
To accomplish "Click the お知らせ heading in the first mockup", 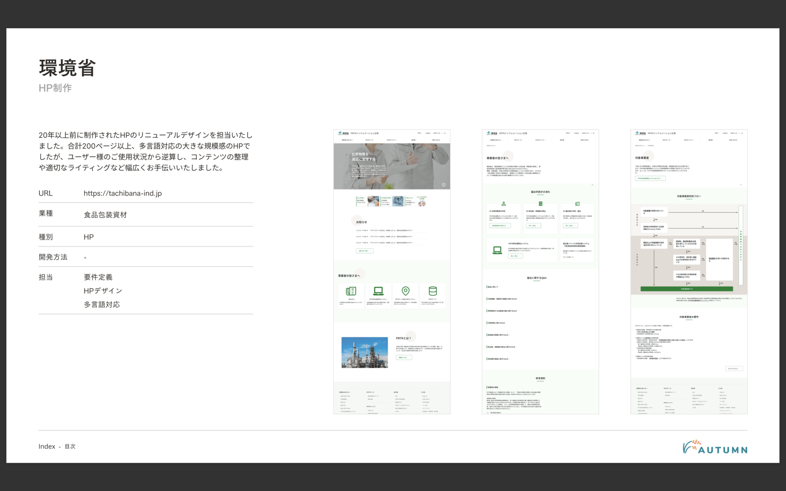I will click(x=362, y=222).
